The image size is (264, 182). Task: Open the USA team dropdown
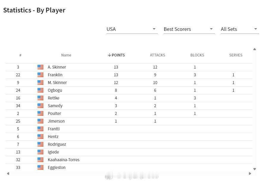point(132,29)
